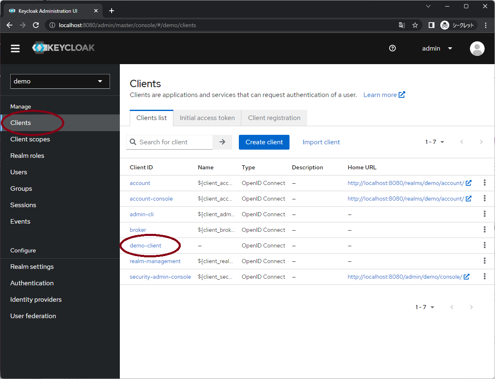
Task: Open the account client link
Action: 140,183
